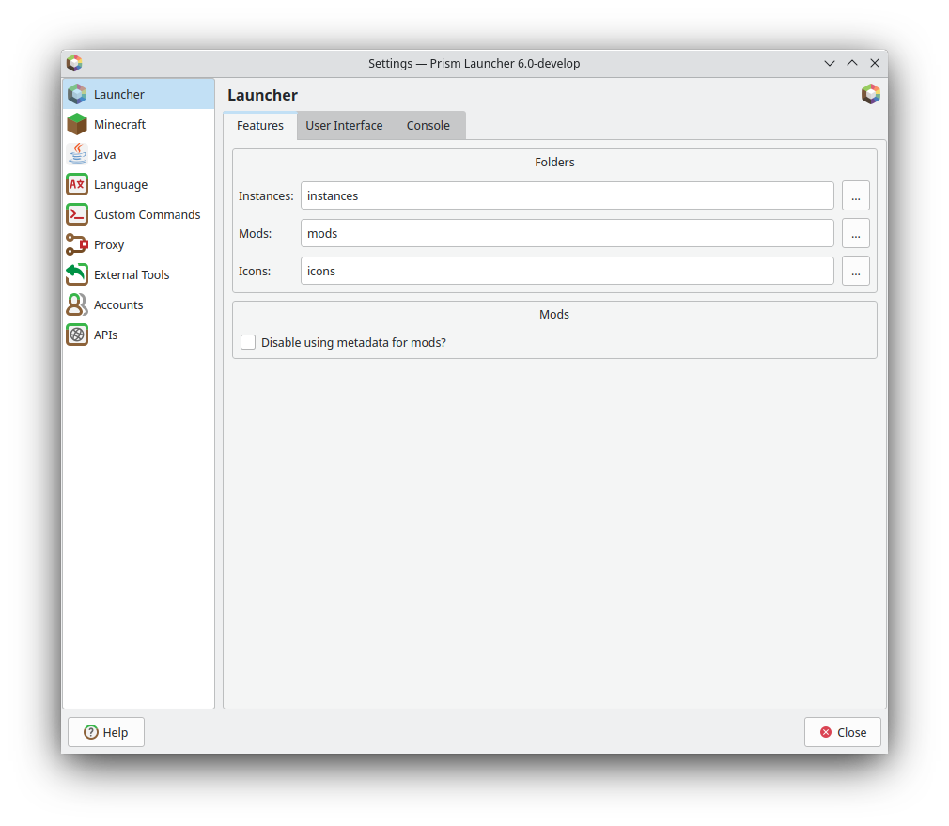Switch to the User Interface tab

click(x=344, y=125)
